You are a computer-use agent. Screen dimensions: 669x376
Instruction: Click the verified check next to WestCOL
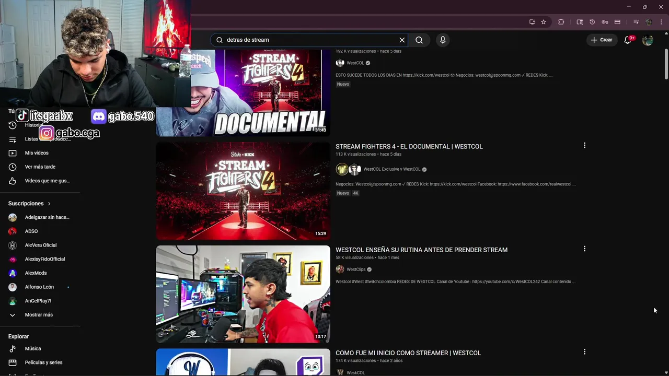[368, 63]
